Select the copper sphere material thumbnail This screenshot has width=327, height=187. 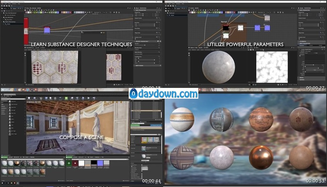[261, 157]
